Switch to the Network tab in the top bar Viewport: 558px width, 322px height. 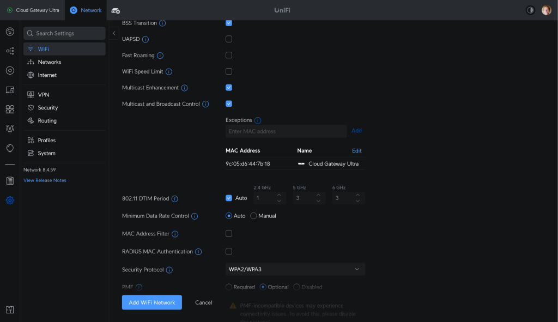coord(86,10)
